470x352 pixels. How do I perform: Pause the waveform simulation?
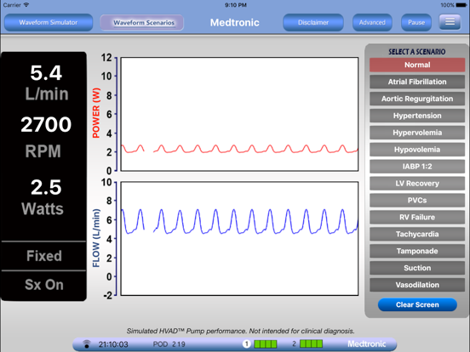[x=416, y=22]
